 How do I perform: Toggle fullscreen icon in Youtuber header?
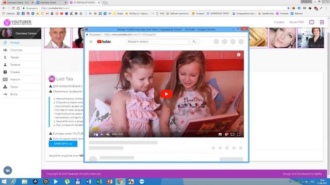[311, 22]
